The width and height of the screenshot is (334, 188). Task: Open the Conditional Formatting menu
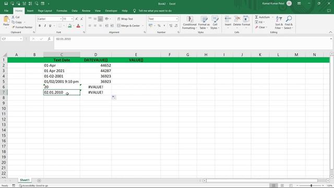[x=189, y=22]
